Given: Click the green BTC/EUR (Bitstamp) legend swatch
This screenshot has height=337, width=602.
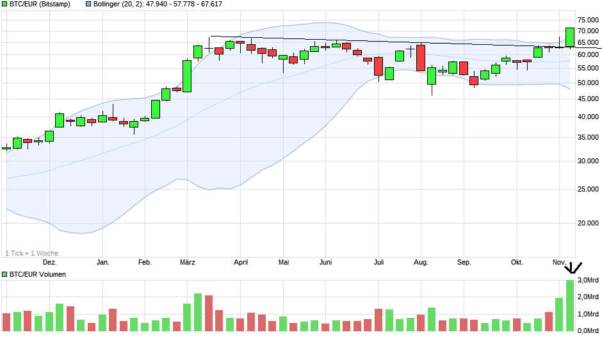Looking at the screenshot, I should click(x=4, y=4).
